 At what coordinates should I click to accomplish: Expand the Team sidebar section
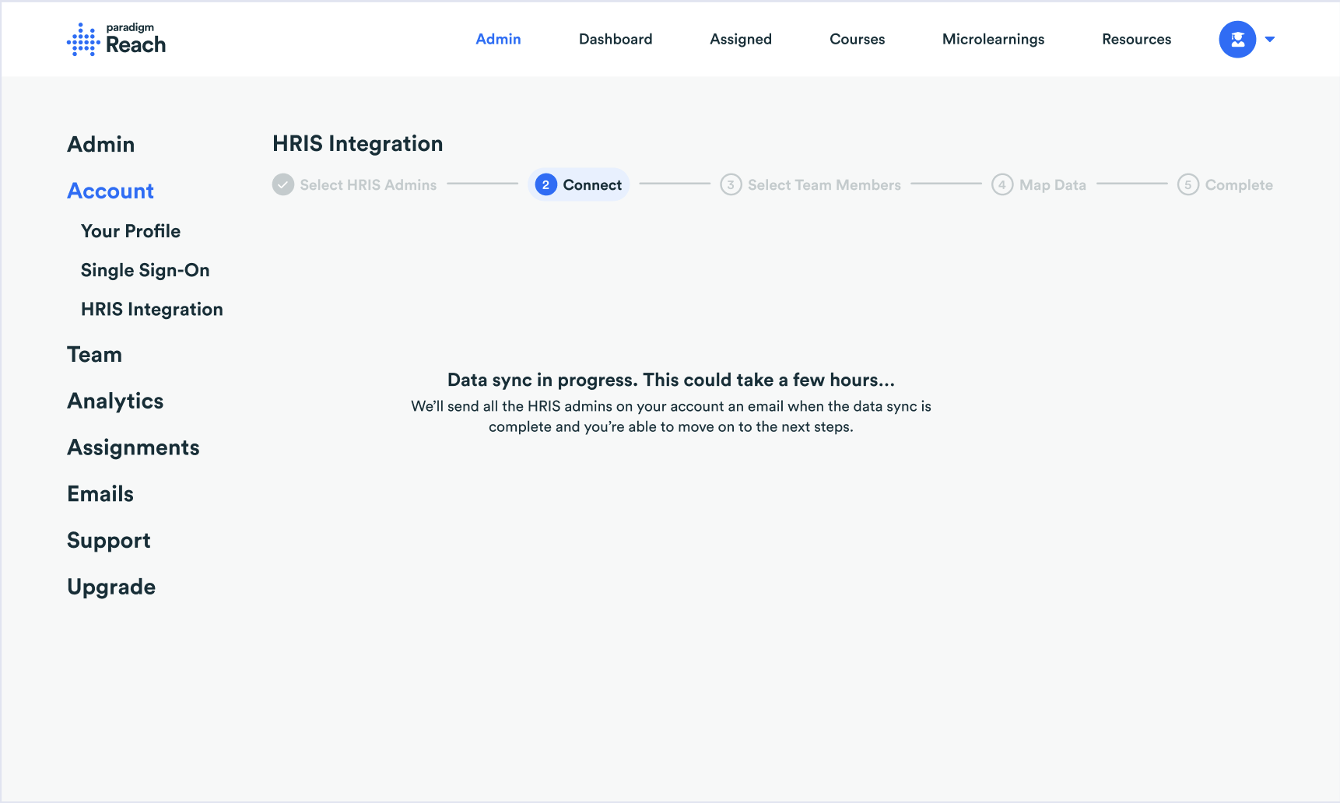pyautogui.click(x=94, y=354)
